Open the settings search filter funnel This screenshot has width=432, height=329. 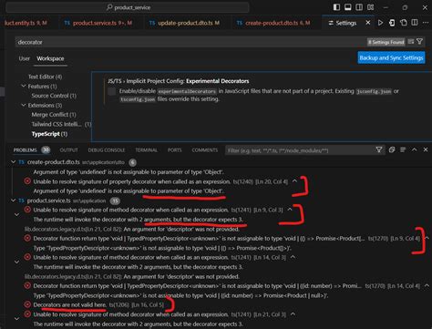pos(420,42)
